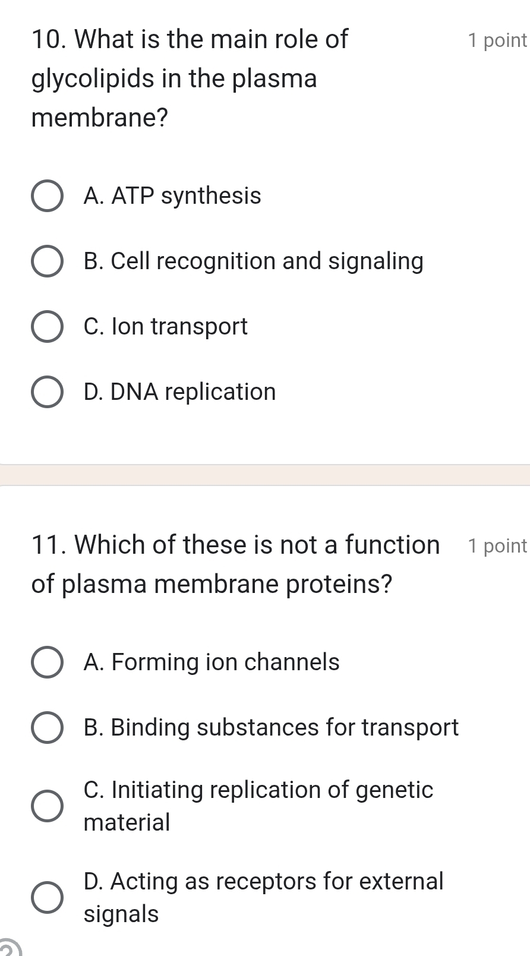Image resolution: width=530 pixels, height=956 pixels.
Task: Click the DNA replication answer label
Action: pos(180,392)
